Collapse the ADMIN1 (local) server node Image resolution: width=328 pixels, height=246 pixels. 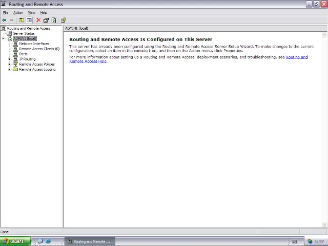[x=4, y=38]
